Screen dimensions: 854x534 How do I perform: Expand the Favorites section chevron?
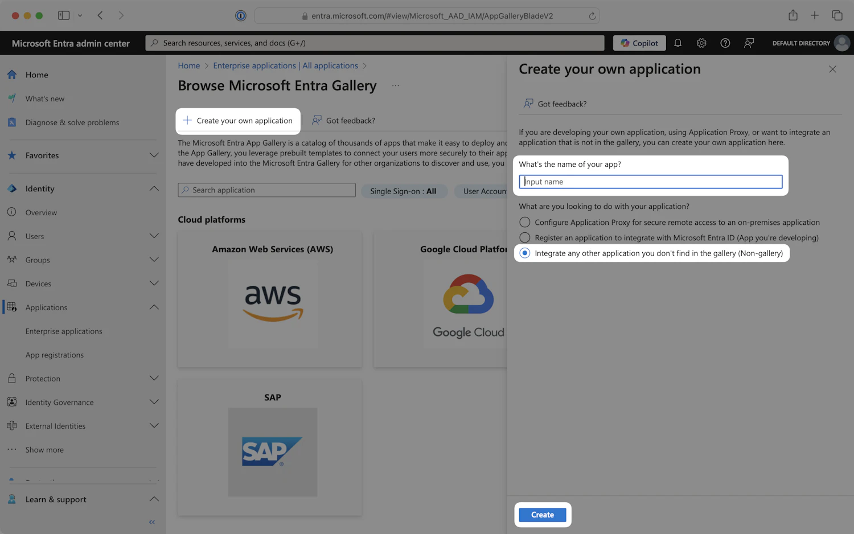point(154,155)
